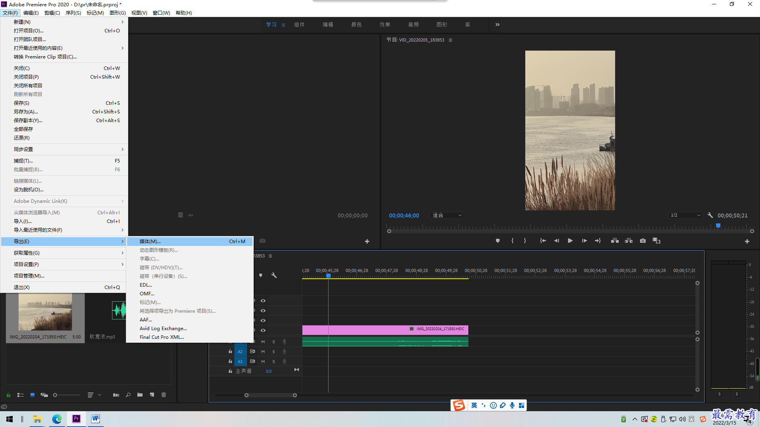
Task: Open Source monitor button editor plus icon
Action: (367, 241)
